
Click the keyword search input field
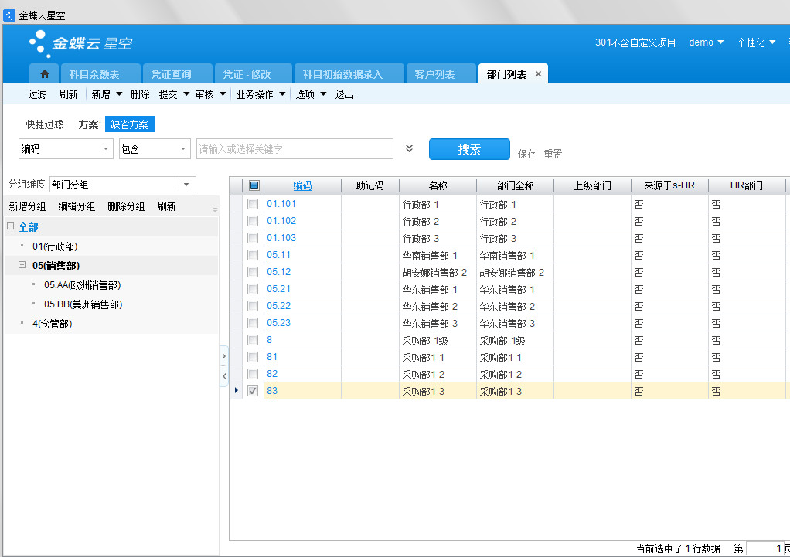coord(294,149)
